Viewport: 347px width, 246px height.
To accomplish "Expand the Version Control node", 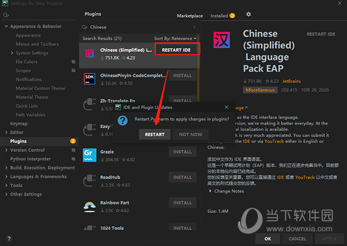I will pyautogui.click(x=6, y=150).
